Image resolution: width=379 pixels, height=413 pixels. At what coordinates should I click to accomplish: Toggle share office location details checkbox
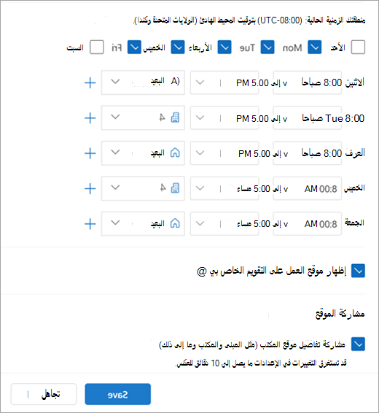click(x=358, y=344)
